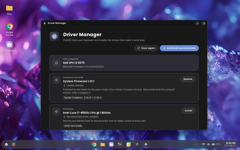Click the gear icon beside System Firmware 1.23.1
Viewport: 240px width, 150px height.
coord(56,80)
